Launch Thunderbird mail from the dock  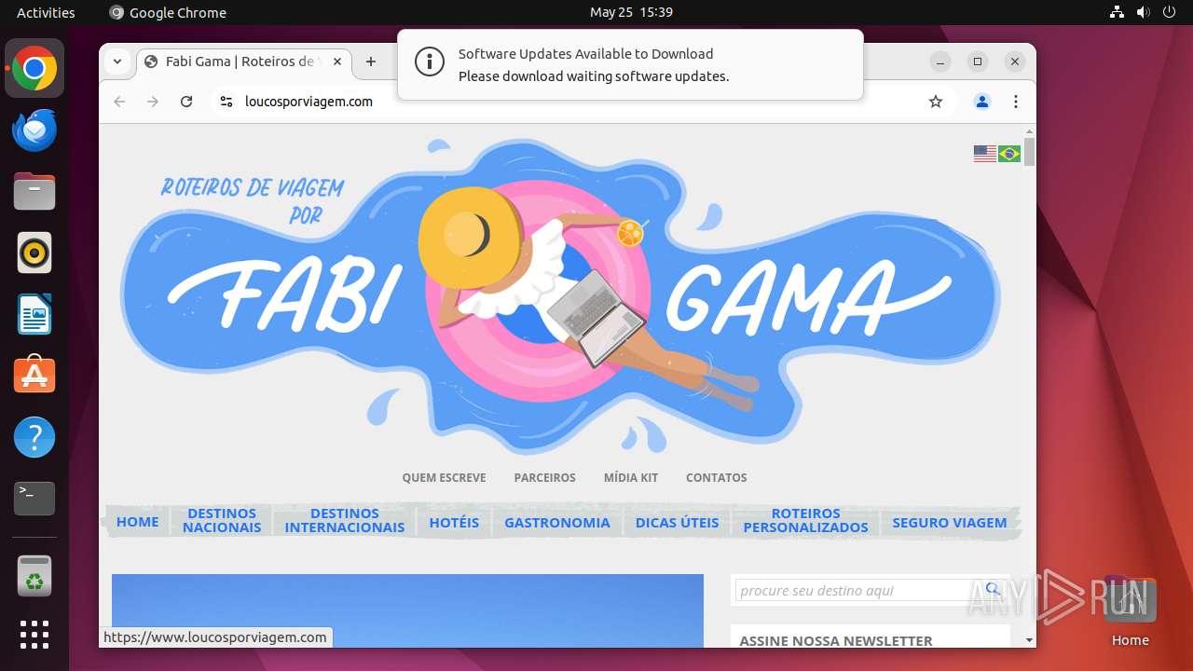pyautogui.click(x=34, y=130)
